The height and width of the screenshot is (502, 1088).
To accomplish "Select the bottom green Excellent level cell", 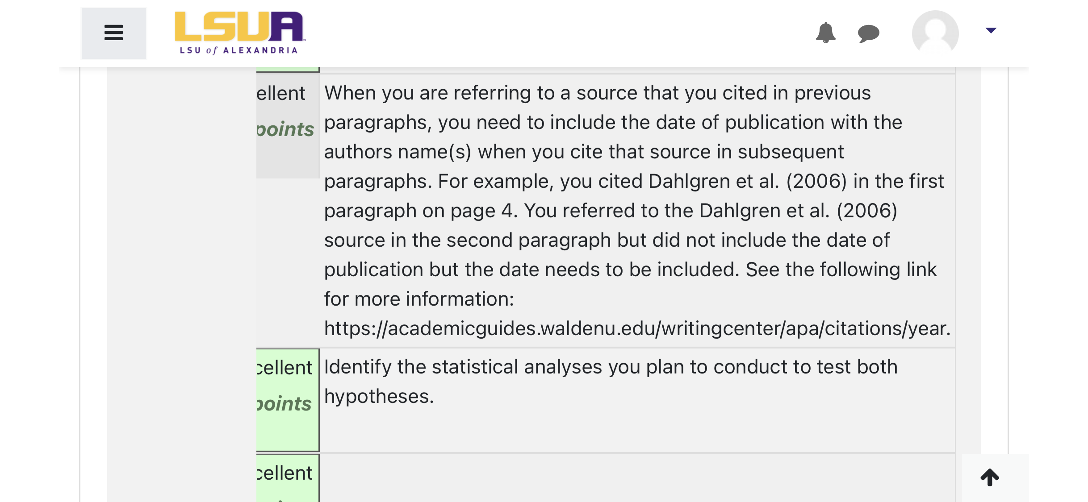I will click(288, 478).
